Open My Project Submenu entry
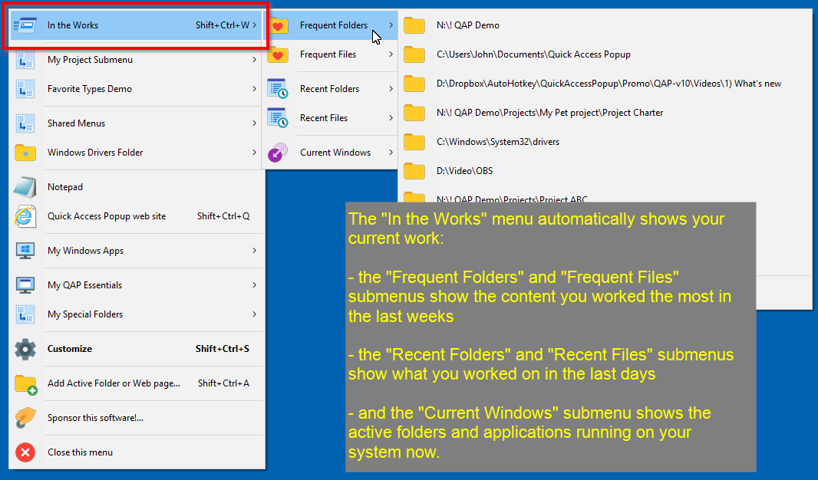Viewport: 818px width, 480px height. click(137, 60)
